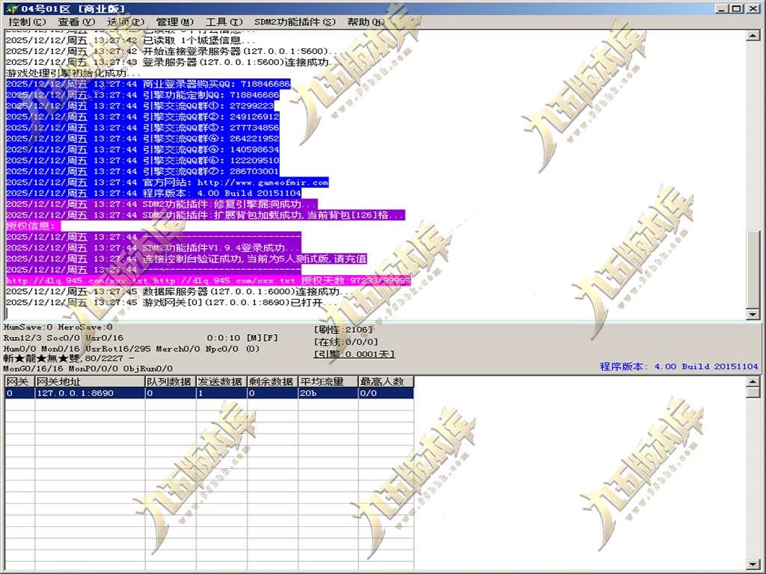Image resolution: width=766 pixels, height=574 pixels.
Task: Click the 刷怪:2106 status label
Action: [x=343, y=330]
